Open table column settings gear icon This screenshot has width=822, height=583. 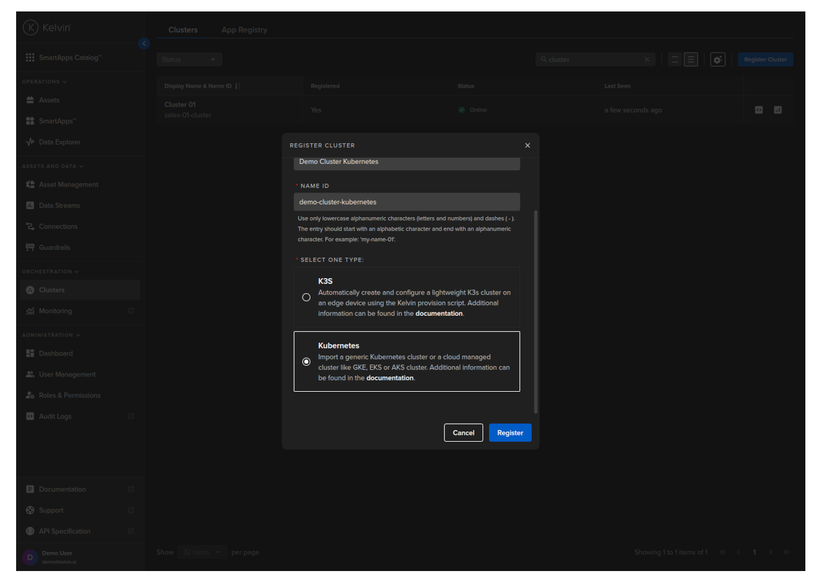click(x=717, y=60)
